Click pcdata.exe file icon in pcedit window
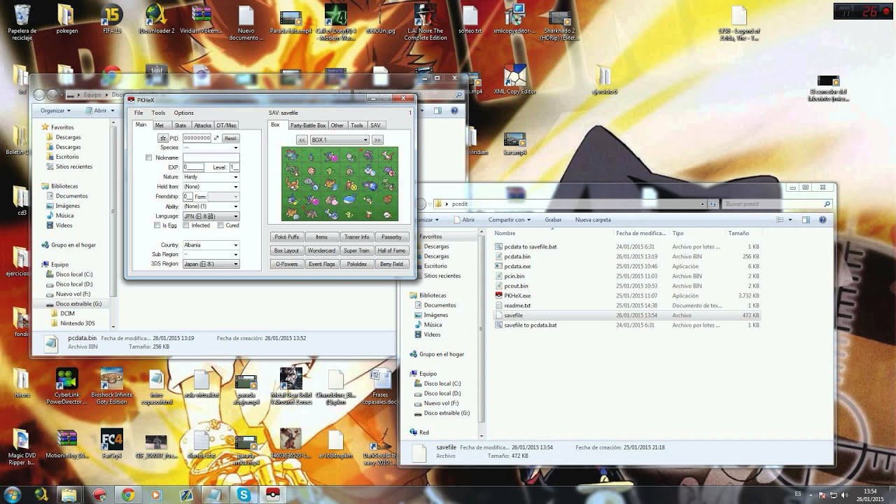896x504 pixels. [x=498, y=266]
